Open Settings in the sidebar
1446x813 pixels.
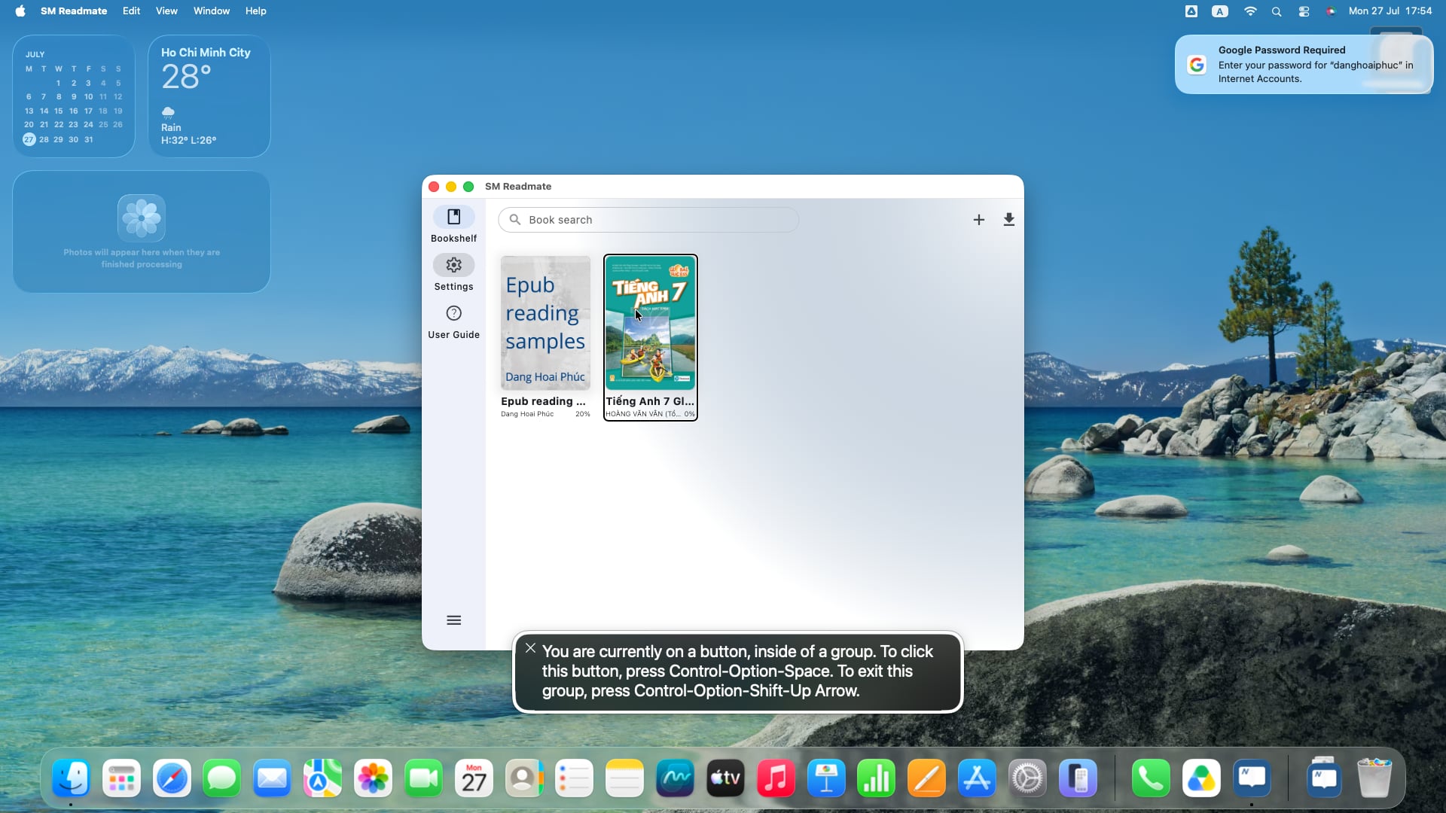(453, 273)
